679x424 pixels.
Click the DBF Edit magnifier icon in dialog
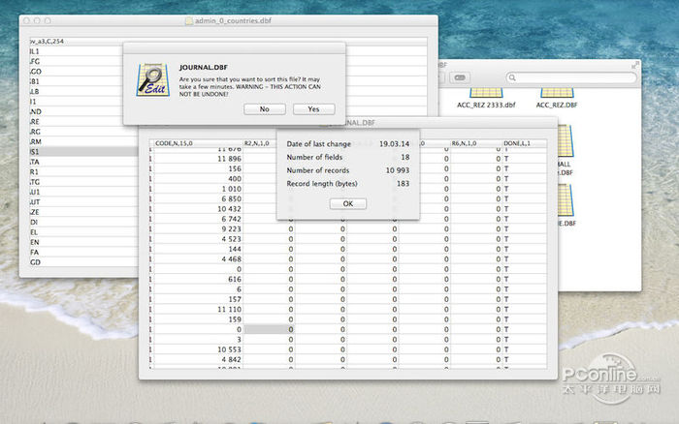(150, 80)
